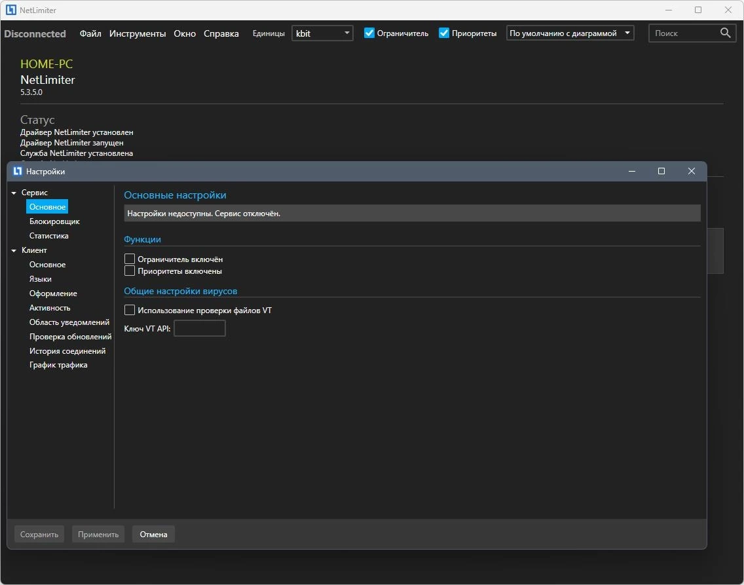744x585 pixels.
Task: Select Основное under Клиент
Action: point(47,265)
